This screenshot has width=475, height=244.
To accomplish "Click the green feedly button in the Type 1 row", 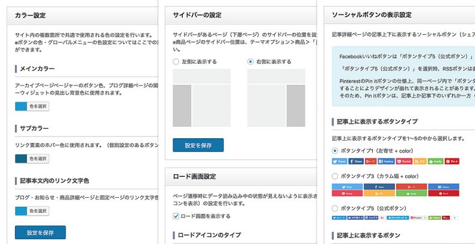I will pyautogui.click(x=436, y=162).
